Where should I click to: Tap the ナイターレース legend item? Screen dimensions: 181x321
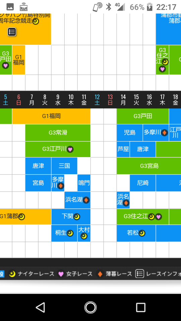(32, 274)
